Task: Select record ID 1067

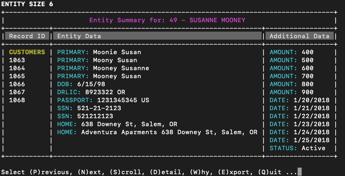Action: click(17, 92)
